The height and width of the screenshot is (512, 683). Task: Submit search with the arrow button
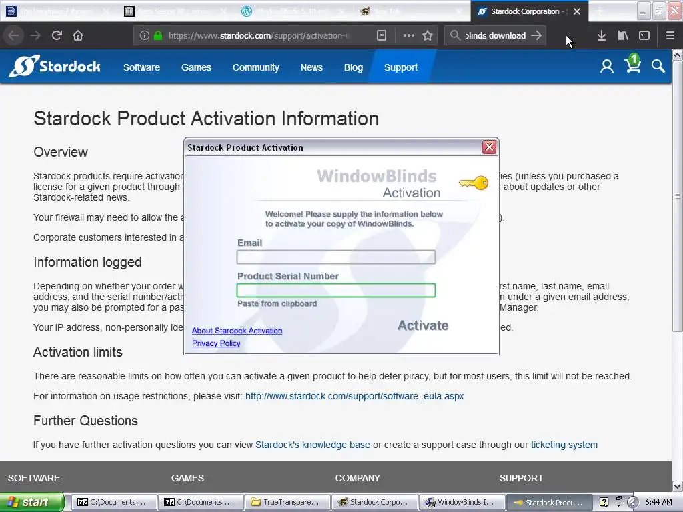[x=536, y=35]
